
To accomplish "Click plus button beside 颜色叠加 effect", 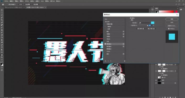I will [x=123, y=44].
